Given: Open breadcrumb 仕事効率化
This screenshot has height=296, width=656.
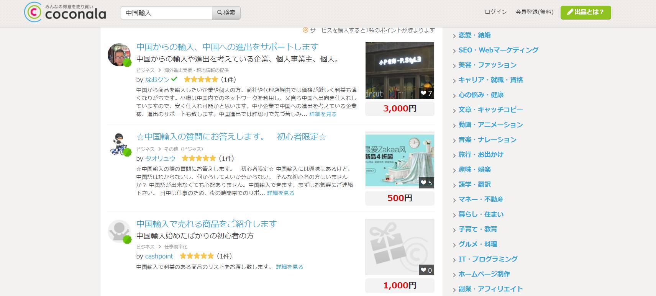Looking at the screenshot, I should [176, 247].
